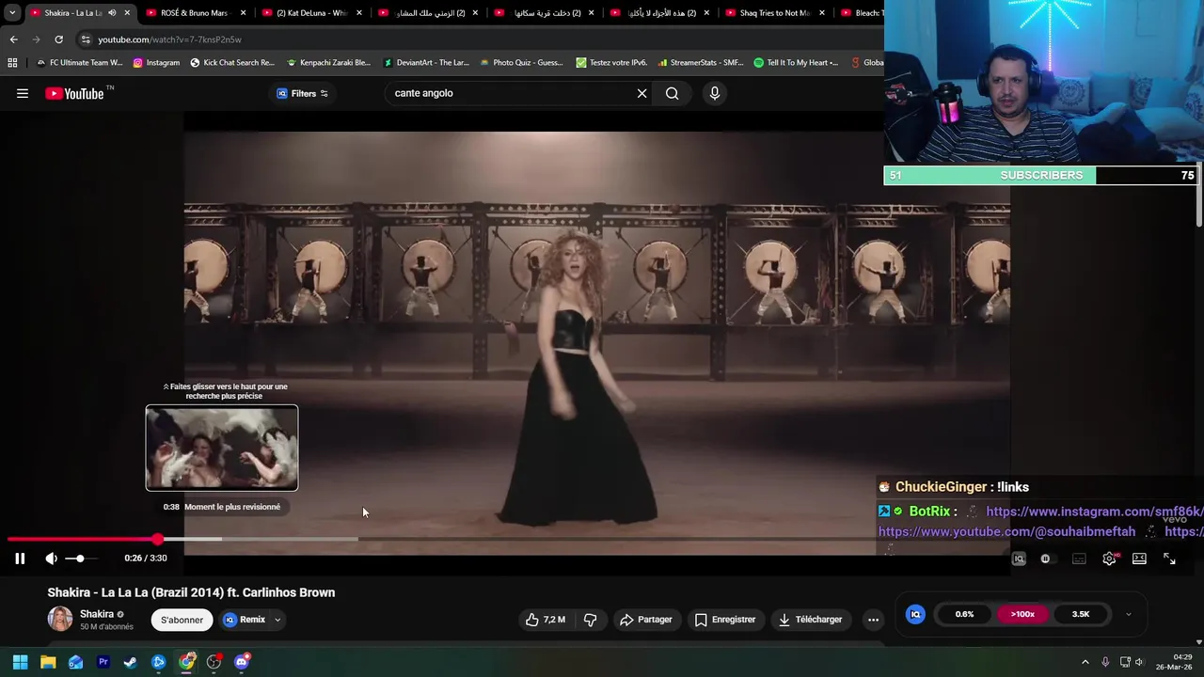Screen dimensions: 1204x677
Task: Launch Premiere Pro from the taskbar
Action: pyautogui.click(x=103, y=662)
